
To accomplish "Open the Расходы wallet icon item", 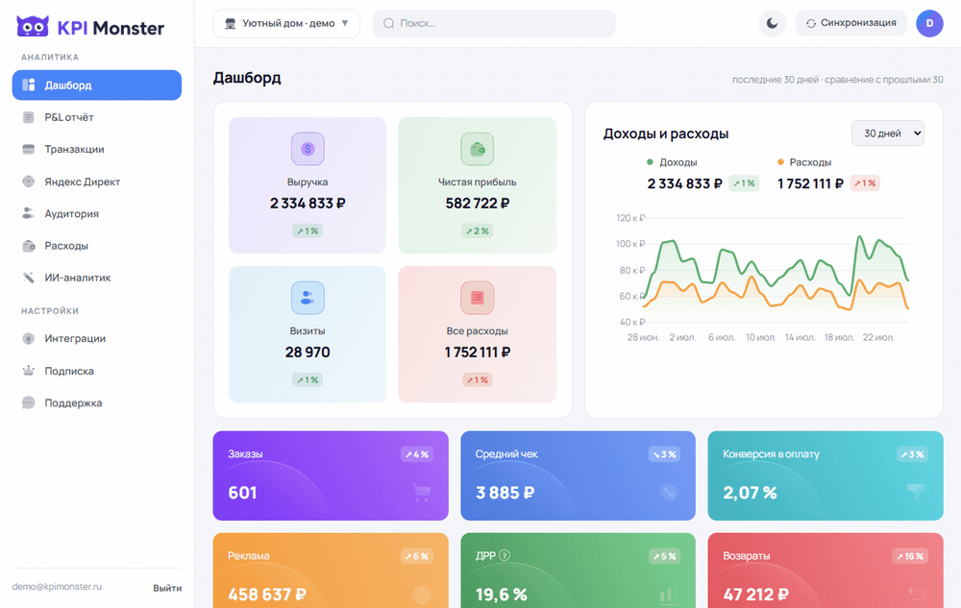I will coord(28,246).
